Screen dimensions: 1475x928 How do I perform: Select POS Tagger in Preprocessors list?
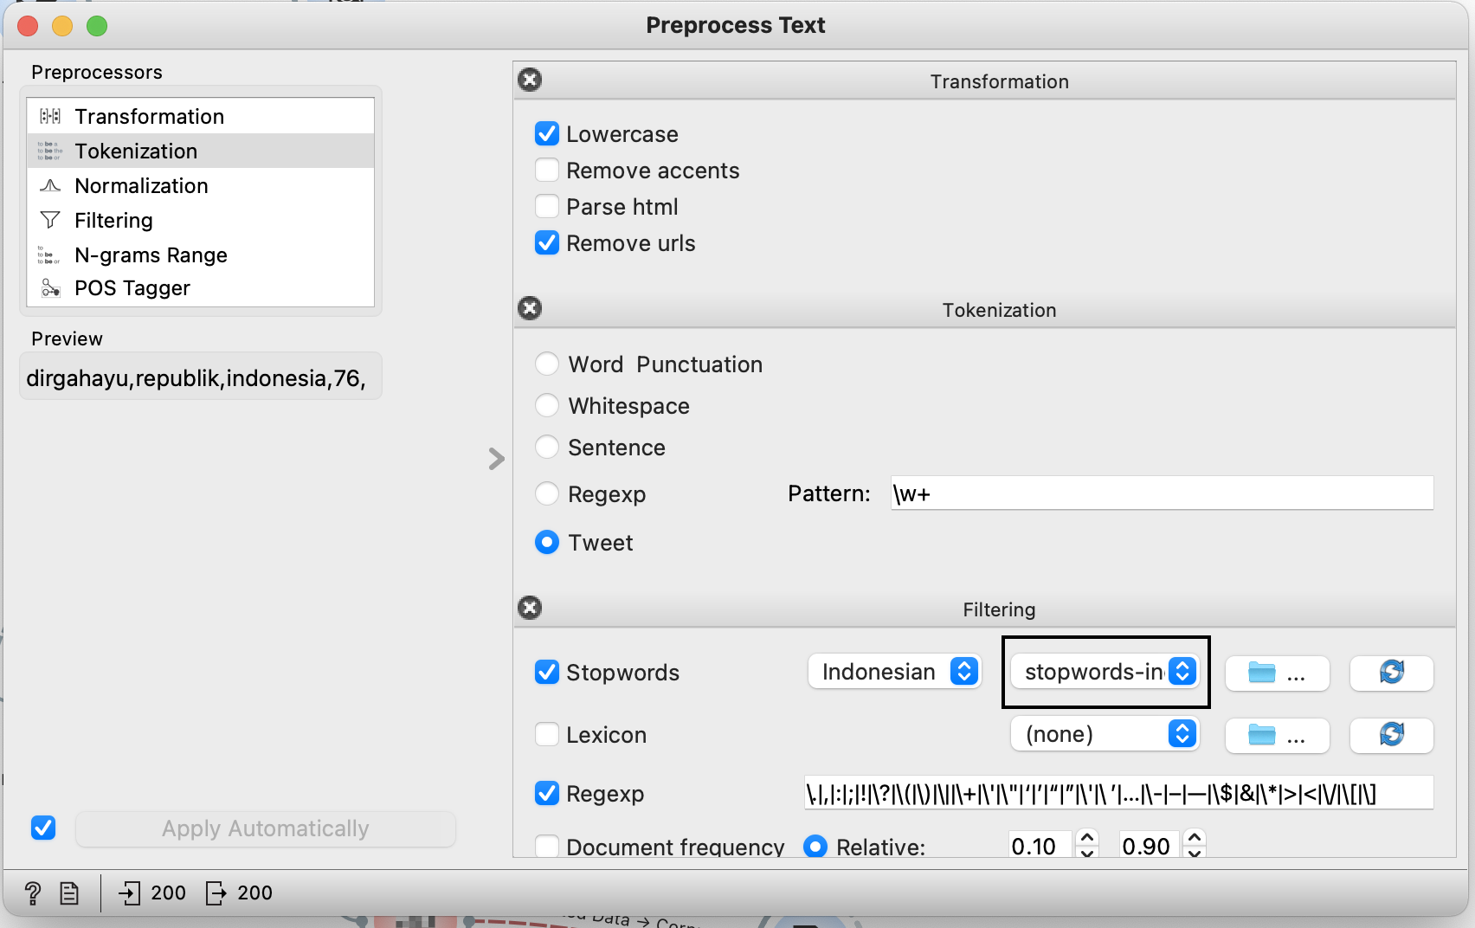click(x=201, y=287)
